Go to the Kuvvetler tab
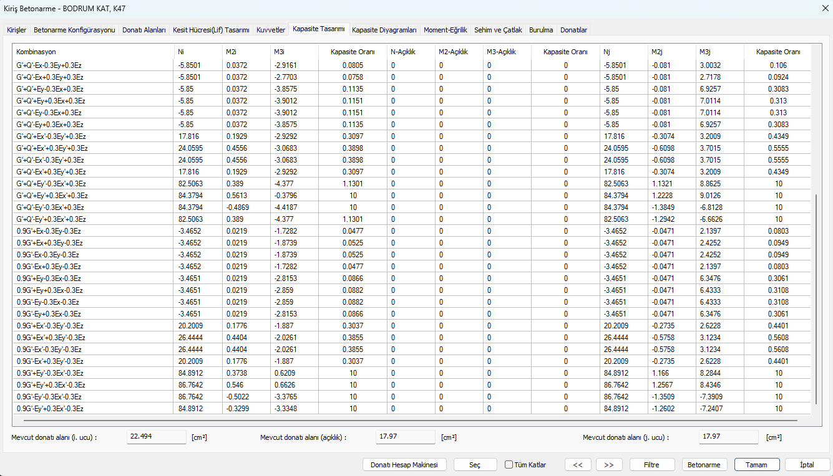 coord(271,30)
